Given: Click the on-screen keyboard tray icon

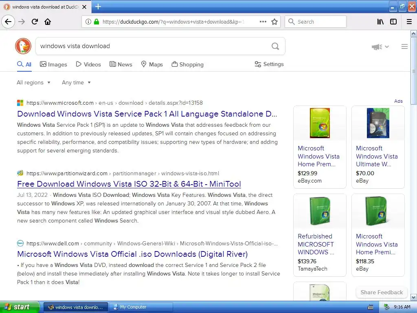Looking at the screenshot, I should (x=371, y=307).
